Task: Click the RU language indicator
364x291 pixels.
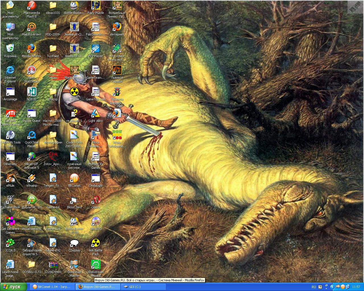Action: tap(314, 287)
